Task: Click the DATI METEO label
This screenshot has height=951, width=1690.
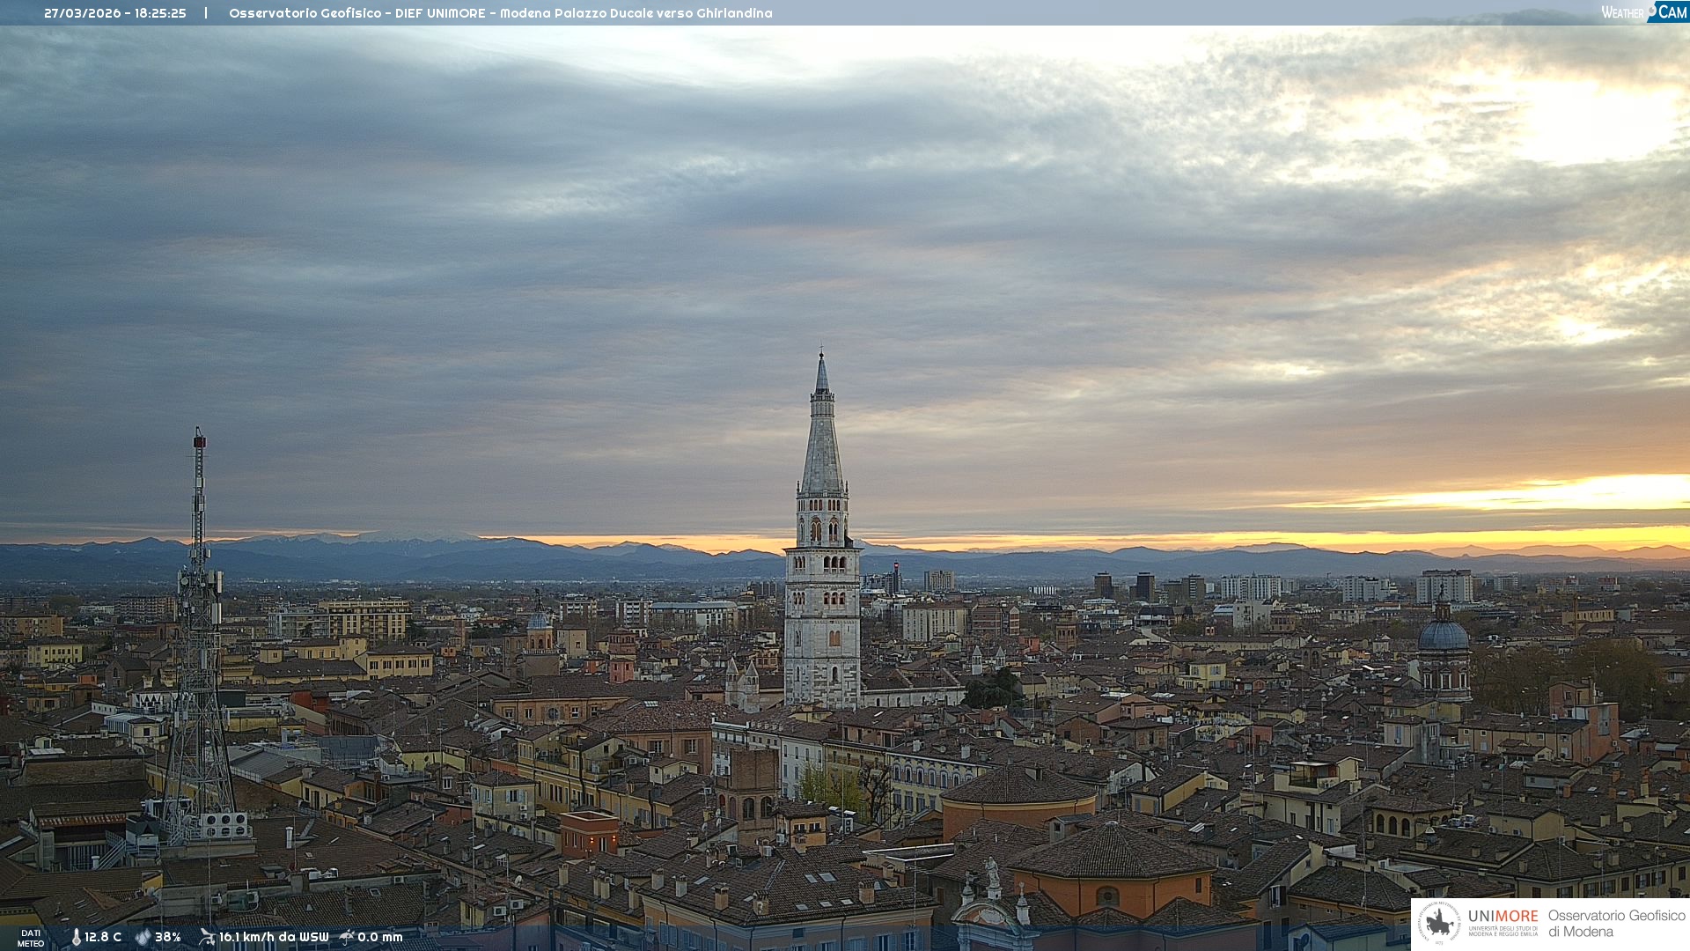Action: pos(31,938)
